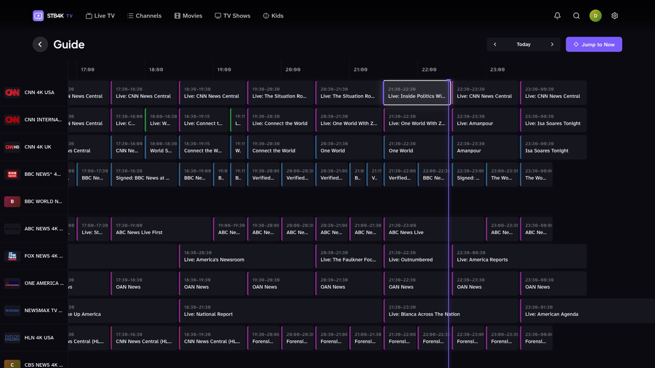Open user profile avatar D
Viewport: 655px width, 368px height.
pos(596,16)
